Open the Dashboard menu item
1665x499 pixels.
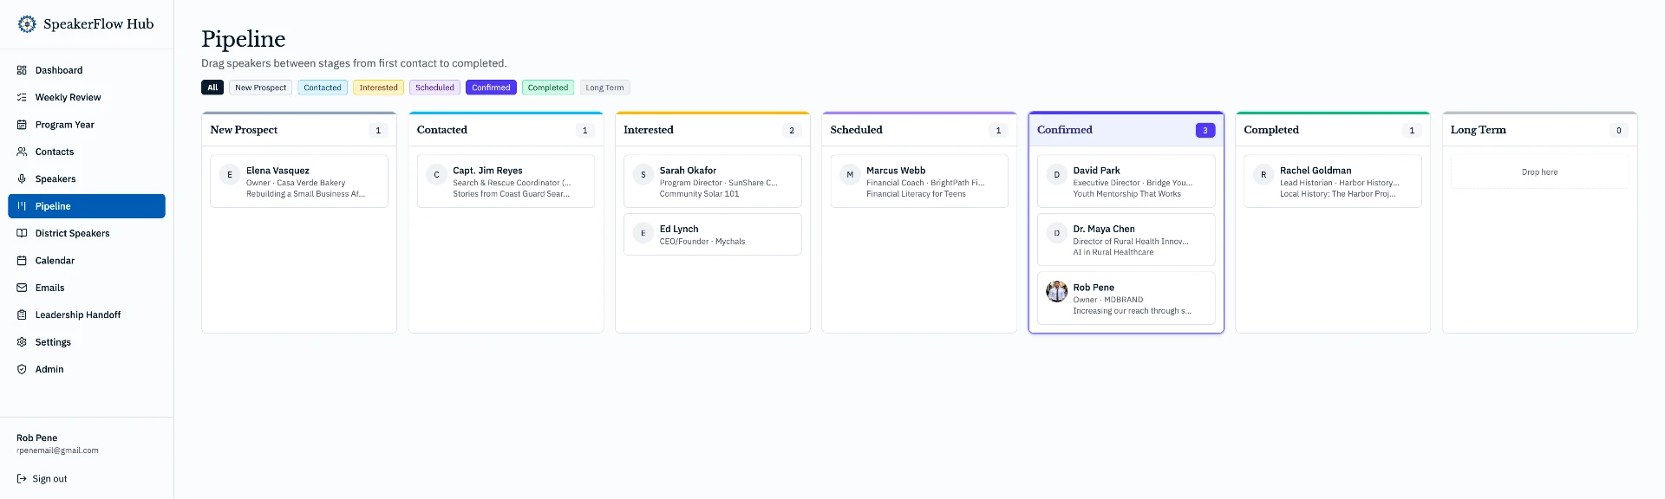pos(87,70)
